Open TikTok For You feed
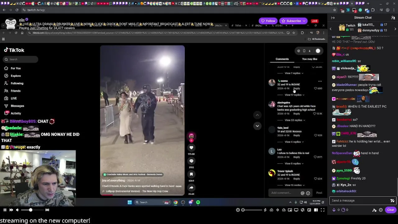 tap(12, 68)
